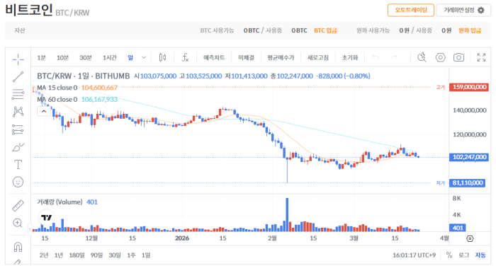496x268 pixels.
Task: Collapse the indicator legend with chevron
Action: coord(44,111)
